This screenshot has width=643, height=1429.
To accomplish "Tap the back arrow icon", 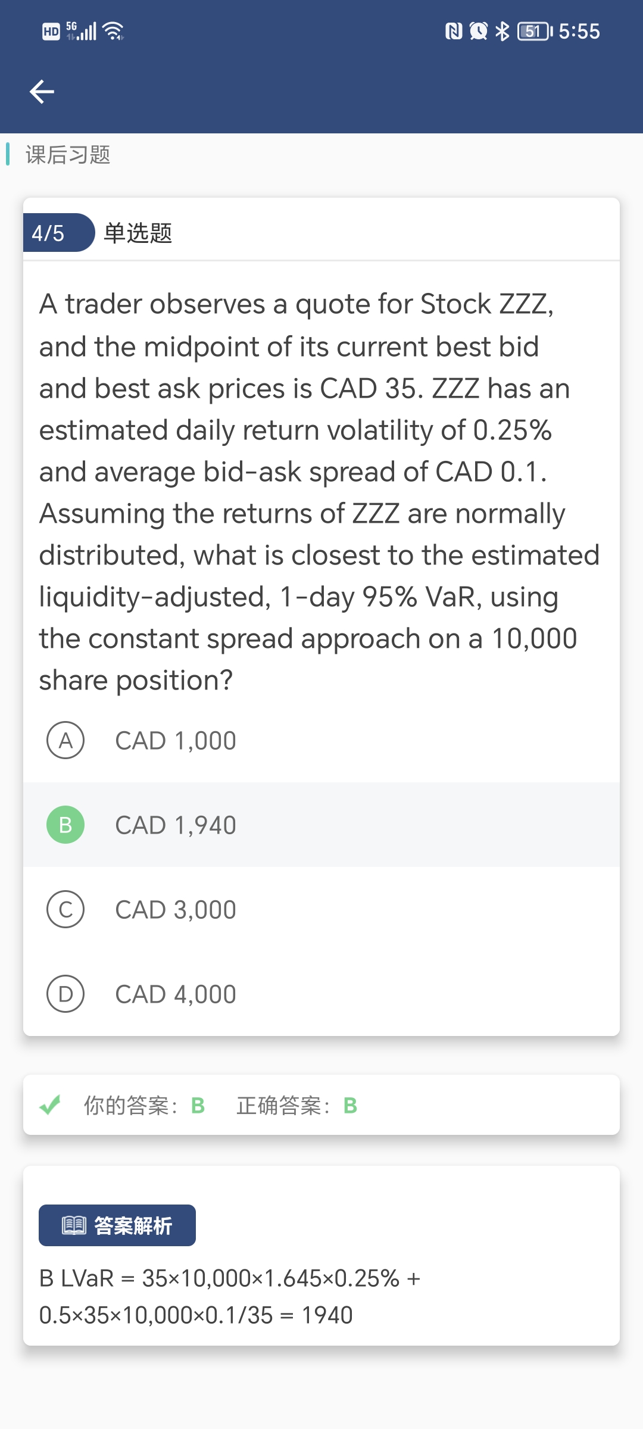I will pos(42,92).
